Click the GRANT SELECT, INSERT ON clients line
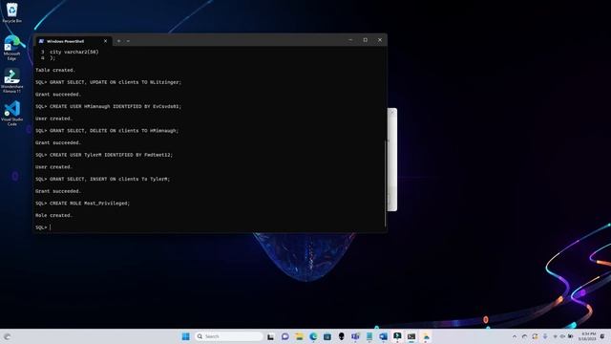The height and width of the screenshot is (344, 611). pos(102,179)
